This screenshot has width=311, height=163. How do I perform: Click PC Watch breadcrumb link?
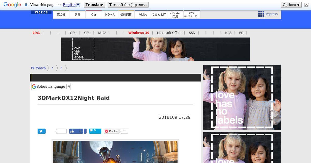[x=38, y=68]
